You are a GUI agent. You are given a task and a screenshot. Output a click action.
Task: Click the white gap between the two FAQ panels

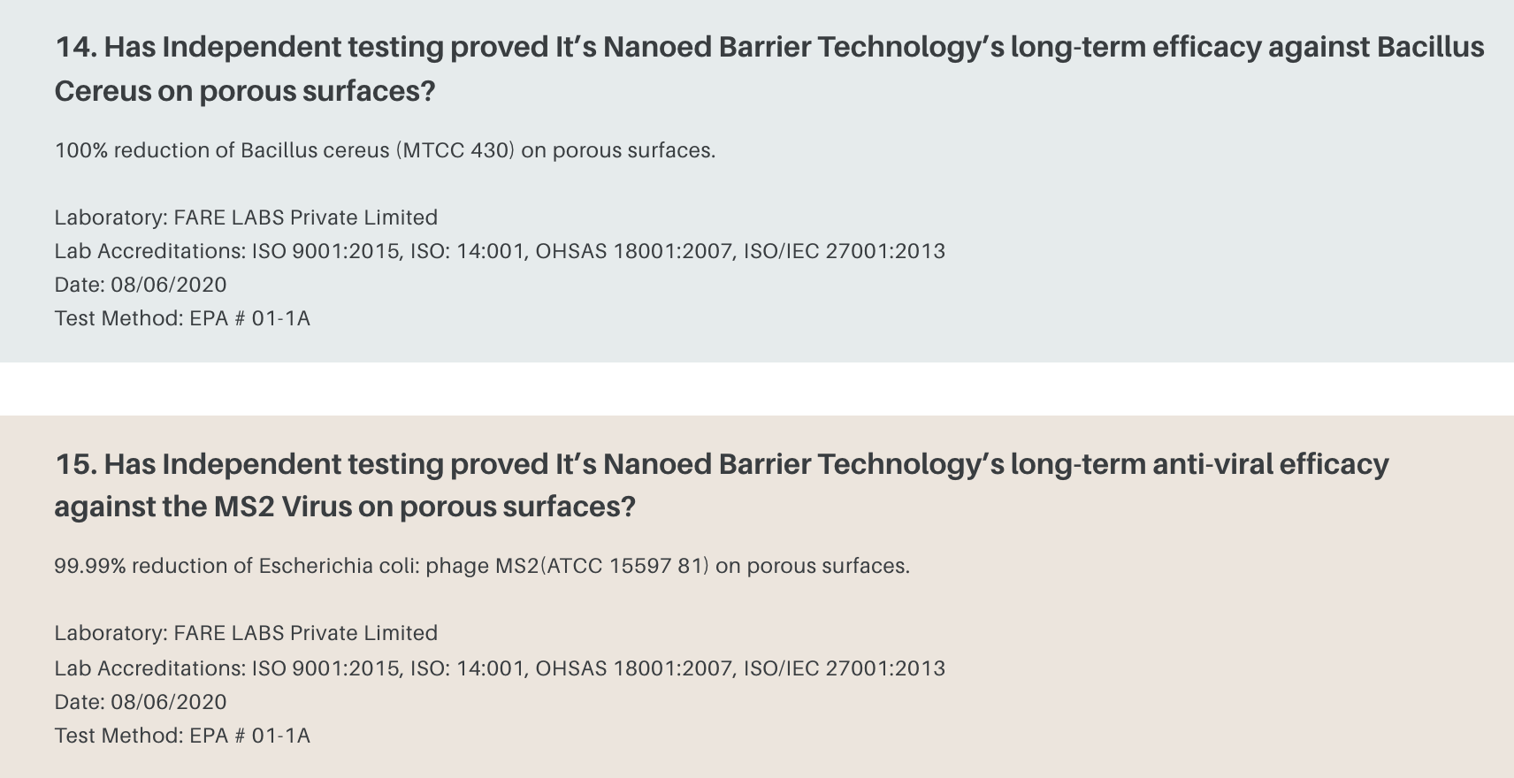pos(757,389)
